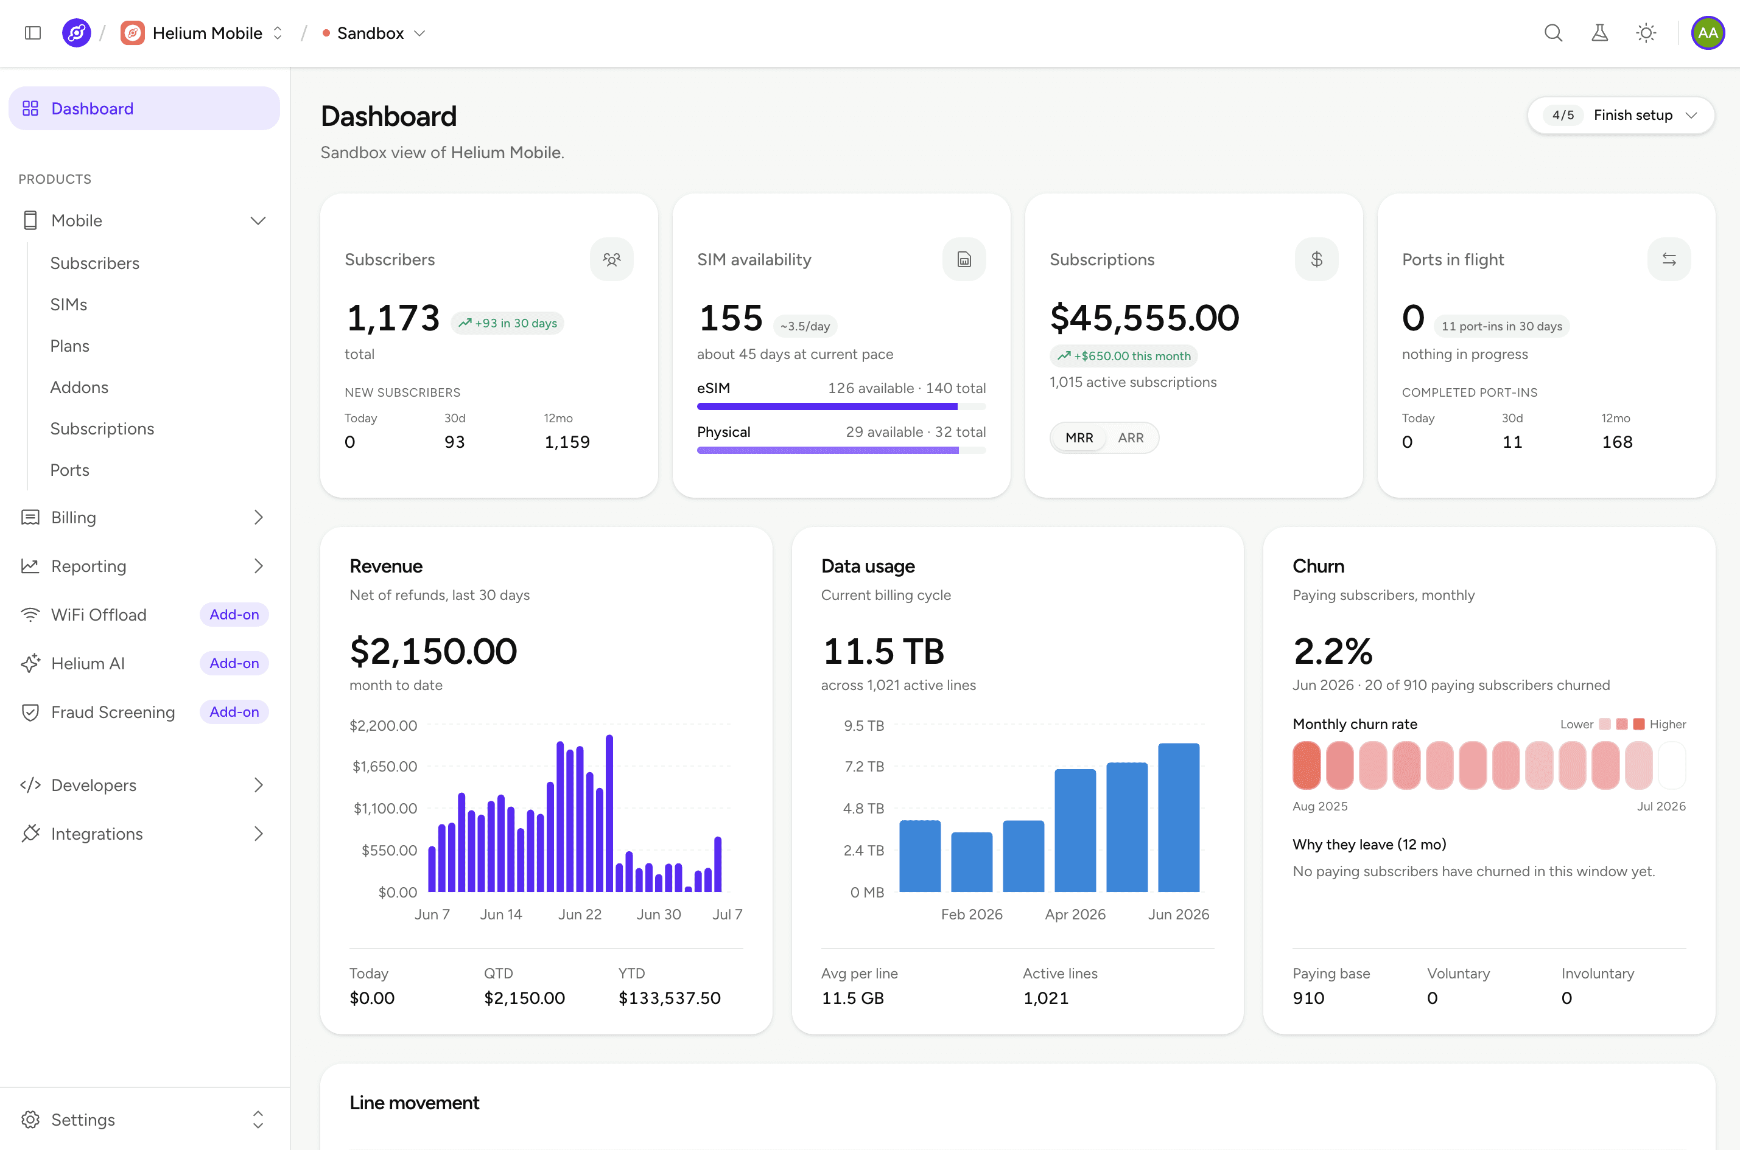Click the Ports in flight arrows icon
The width and height of the screenshot is (1740, 1150).
(1669, 259)
